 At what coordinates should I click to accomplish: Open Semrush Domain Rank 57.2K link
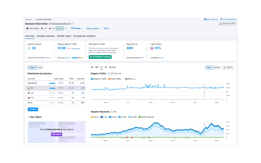pyautogui.click(x=47, y=58)
